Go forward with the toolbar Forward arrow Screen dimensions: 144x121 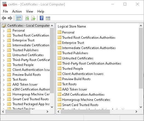[10, 18]
